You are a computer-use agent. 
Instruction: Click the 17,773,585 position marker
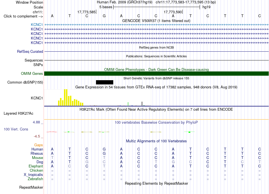pyautogui.click(x=86, y=12)
